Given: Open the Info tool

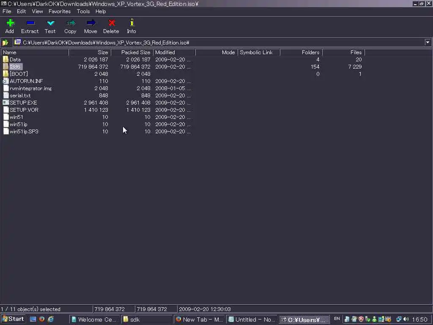Looking at the screenshot, I should [132, 22].
